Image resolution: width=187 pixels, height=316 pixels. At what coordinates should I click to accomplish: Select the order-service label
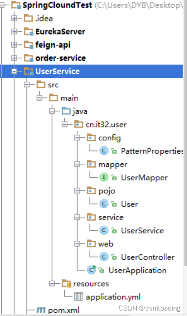61,58
